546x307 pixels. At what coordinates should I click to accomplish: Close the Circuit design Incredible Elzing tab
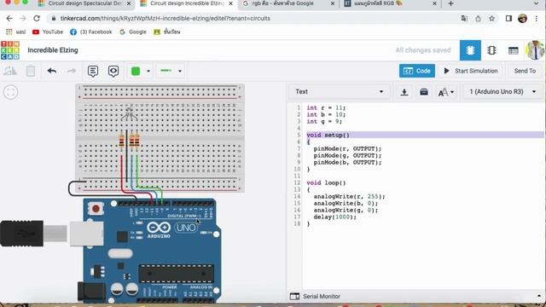(x=230, y=3)
